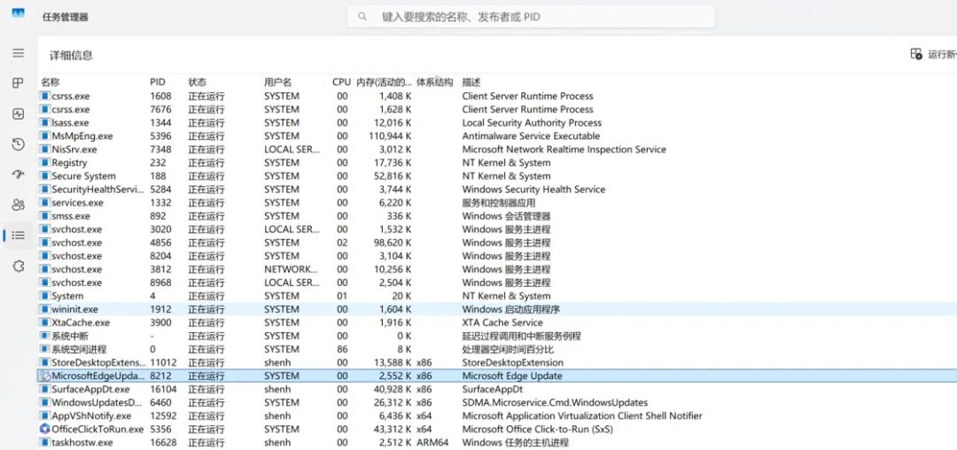The height and width of the screenshot is (450, 957).
Task: Click the icon next to wininit.exe
Action: [44, 309]
